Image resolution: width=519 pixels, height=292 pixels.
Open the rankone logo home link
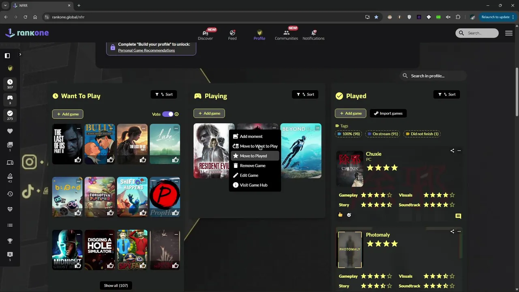(x=27, y=33)
